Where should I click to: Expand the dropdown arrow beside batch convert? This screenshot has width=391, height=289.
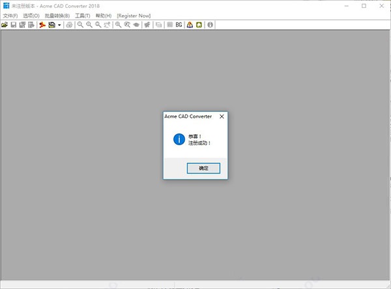click(59, 25)
